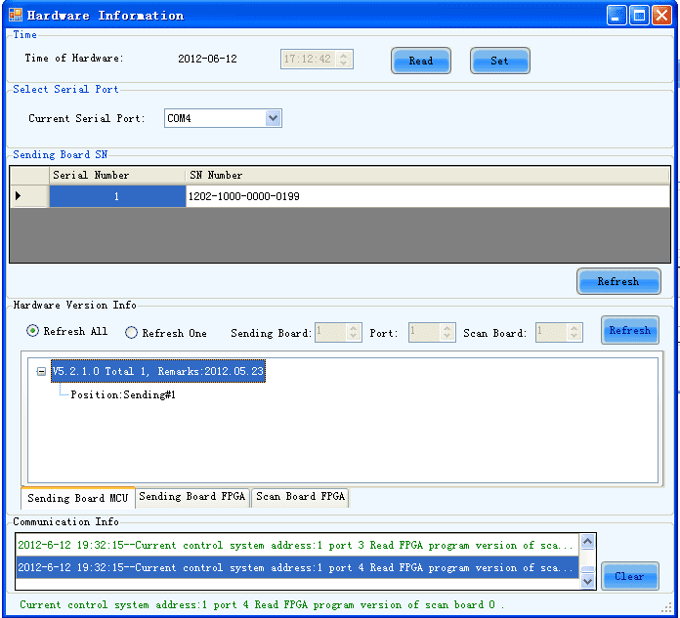Click the Position:Sending#1 tree item

pyautogui.click(x=123, y=395)
